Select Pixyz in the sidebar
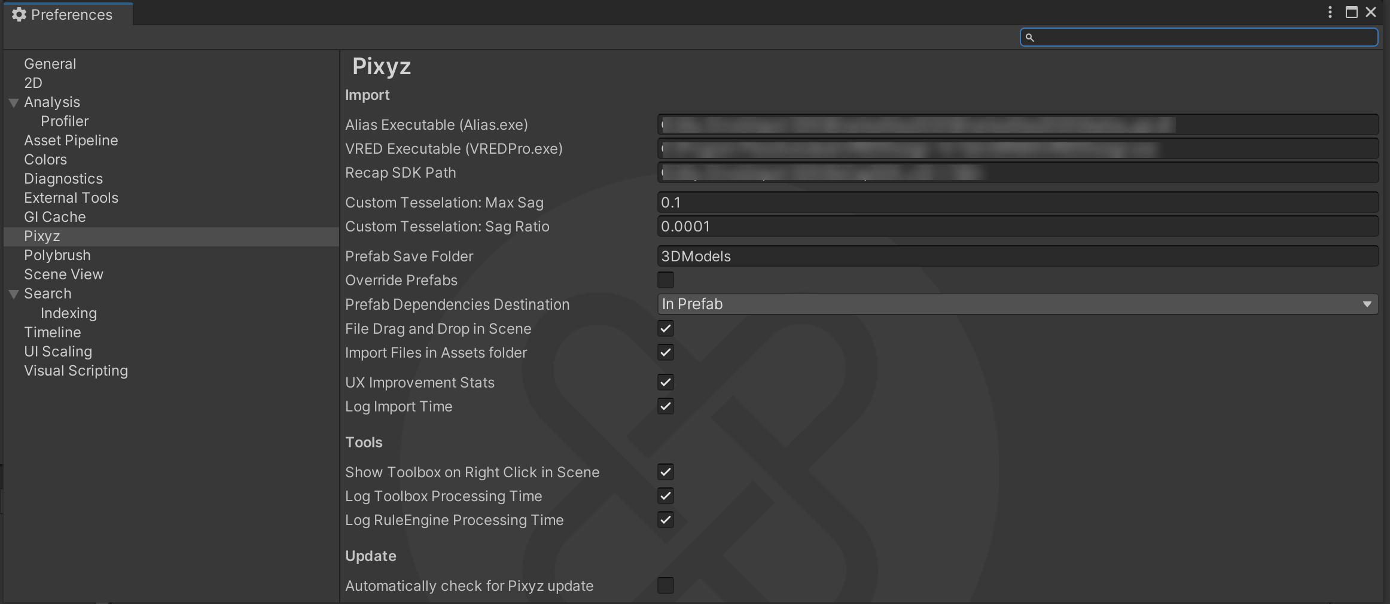 click(x=171, y=236)
